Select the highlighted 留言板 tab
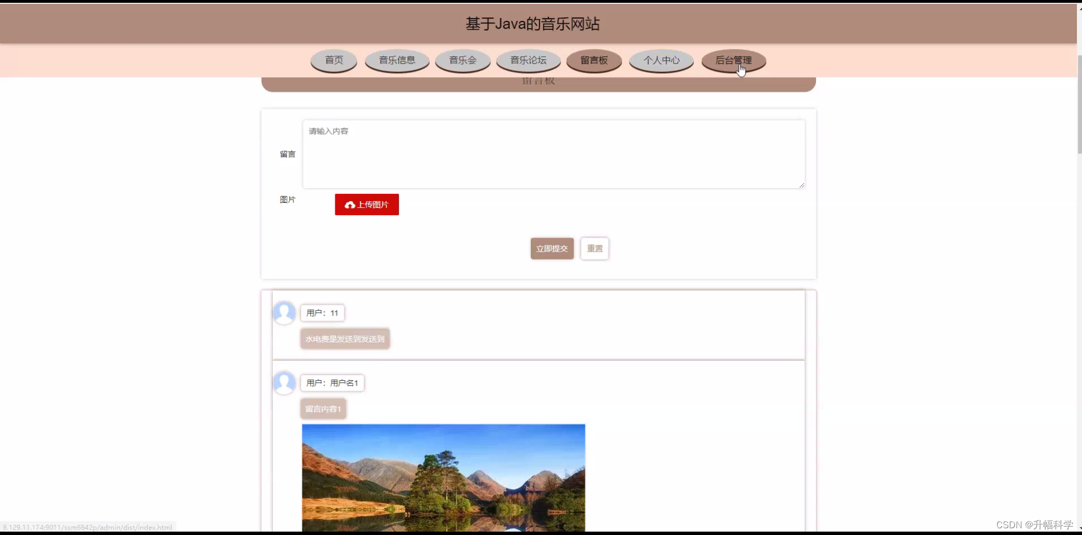Viewport: 1082px width, 535px height. coord(593,60)
